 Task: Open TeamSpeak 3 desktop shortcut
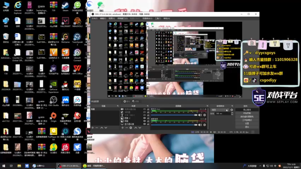(x=78, y=39)
